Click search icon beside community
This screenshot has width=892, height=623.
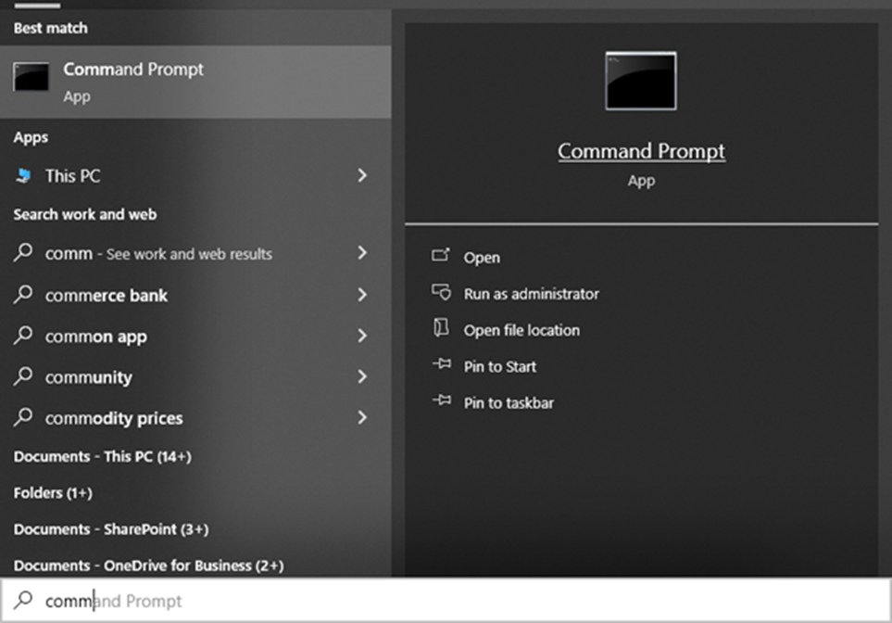pos(23,375)
